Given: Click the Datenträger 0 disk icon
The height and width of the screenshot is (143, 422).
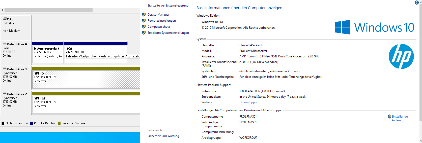Looking at the screenshot, I should pos(5,44).
